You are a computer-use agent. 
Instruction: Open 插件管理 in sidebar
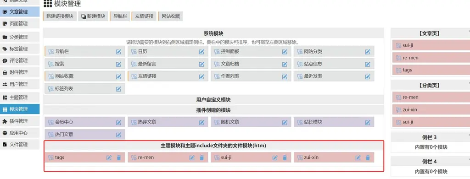coord(20,121)
